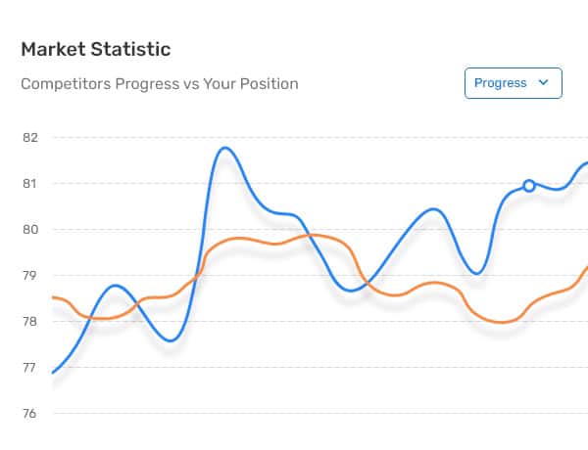Click the 78 y-axis label
588x450 pixels.
pyautogui.click(x=30, y=322)
